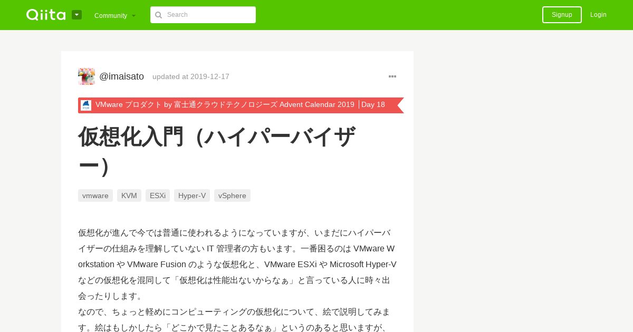This screenshot has height=332, width=633.
Task: Select the KVM tag
Action: (x=129, y=196)
